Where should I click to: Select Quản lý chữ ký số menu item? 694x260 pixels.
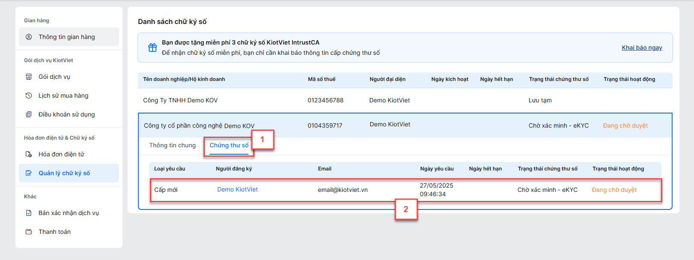(69, 173)
